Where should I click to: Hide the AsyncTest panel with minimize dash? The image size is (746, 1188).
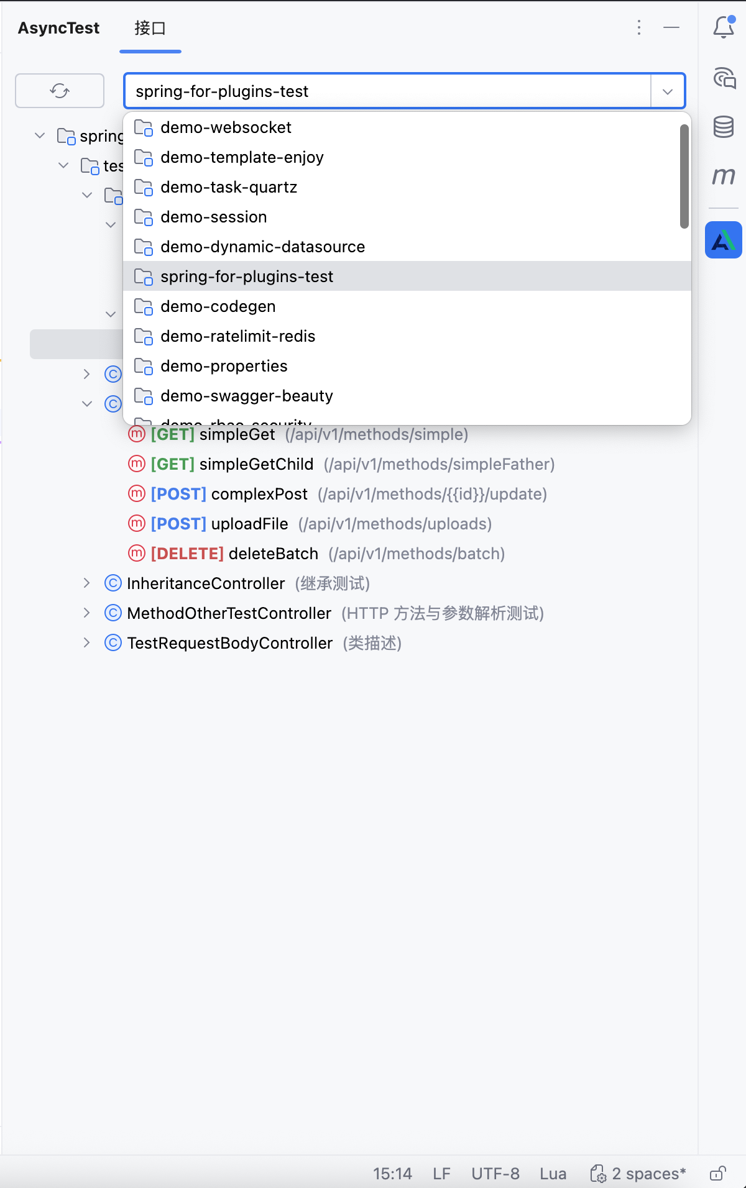[671, 27]
